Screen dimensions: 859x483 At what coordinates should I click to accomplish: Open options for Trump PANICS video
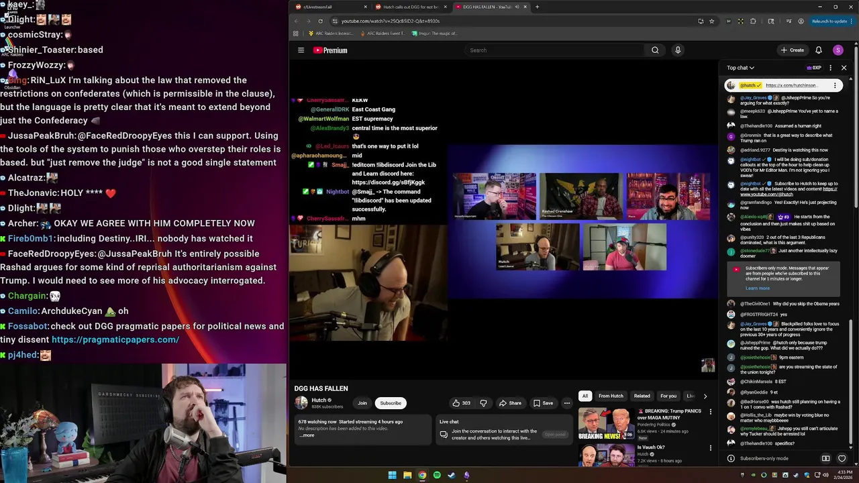pos(711,412)
